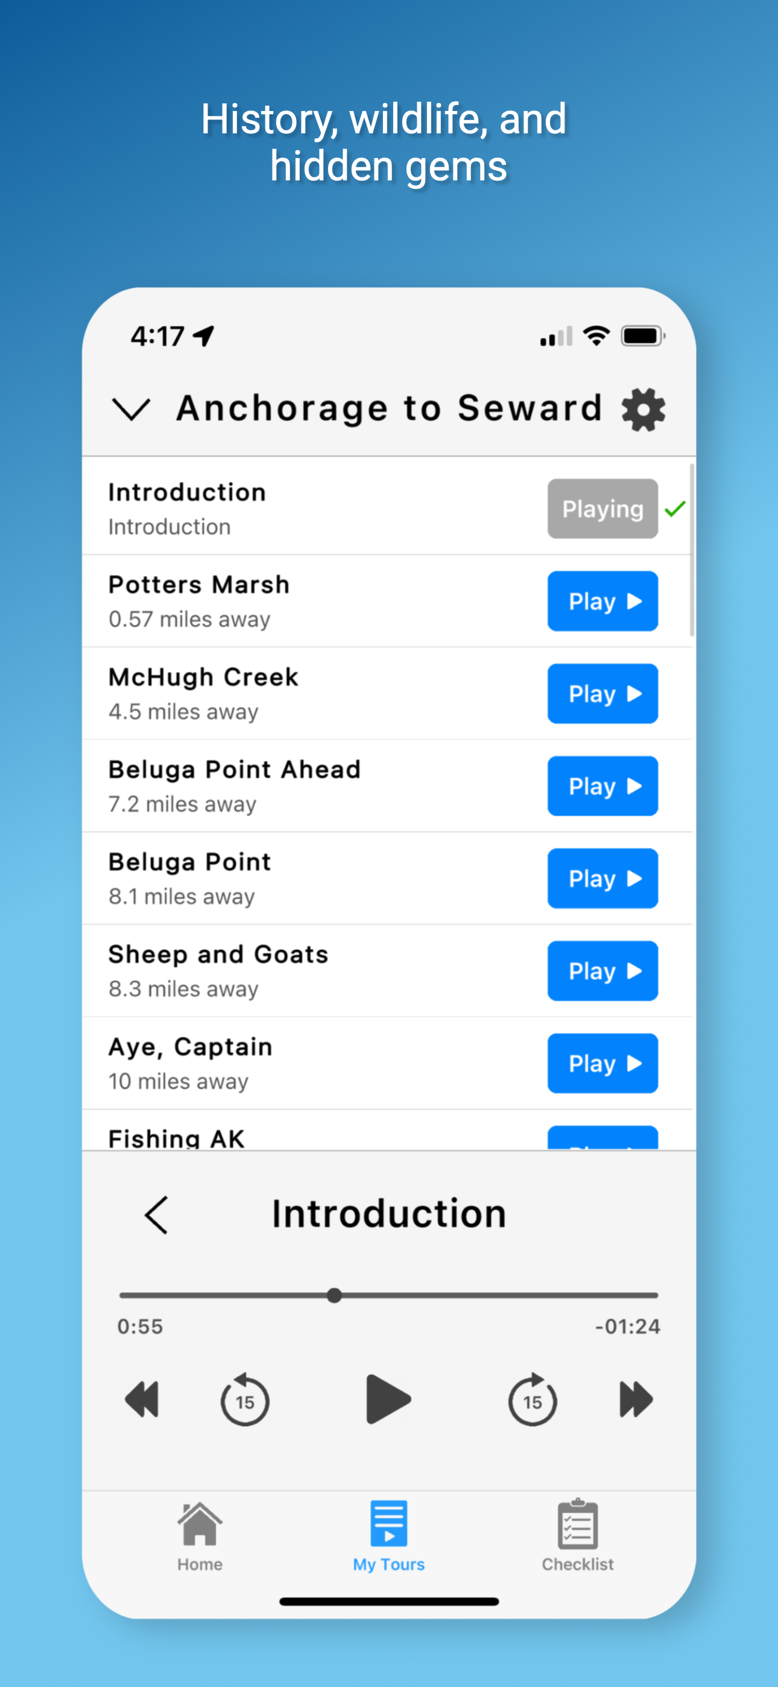Open the Checklist tab
This screenshot has width=778, height=1687.
point(578,1536)
